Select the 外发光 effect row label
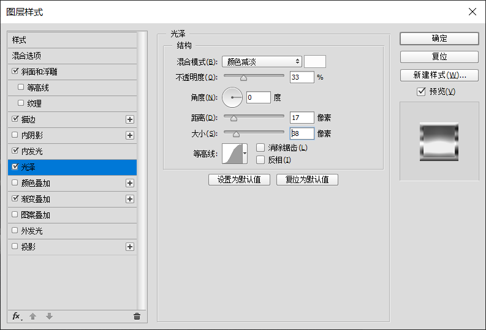Screen dimensions: 486x330 (32, 231)
